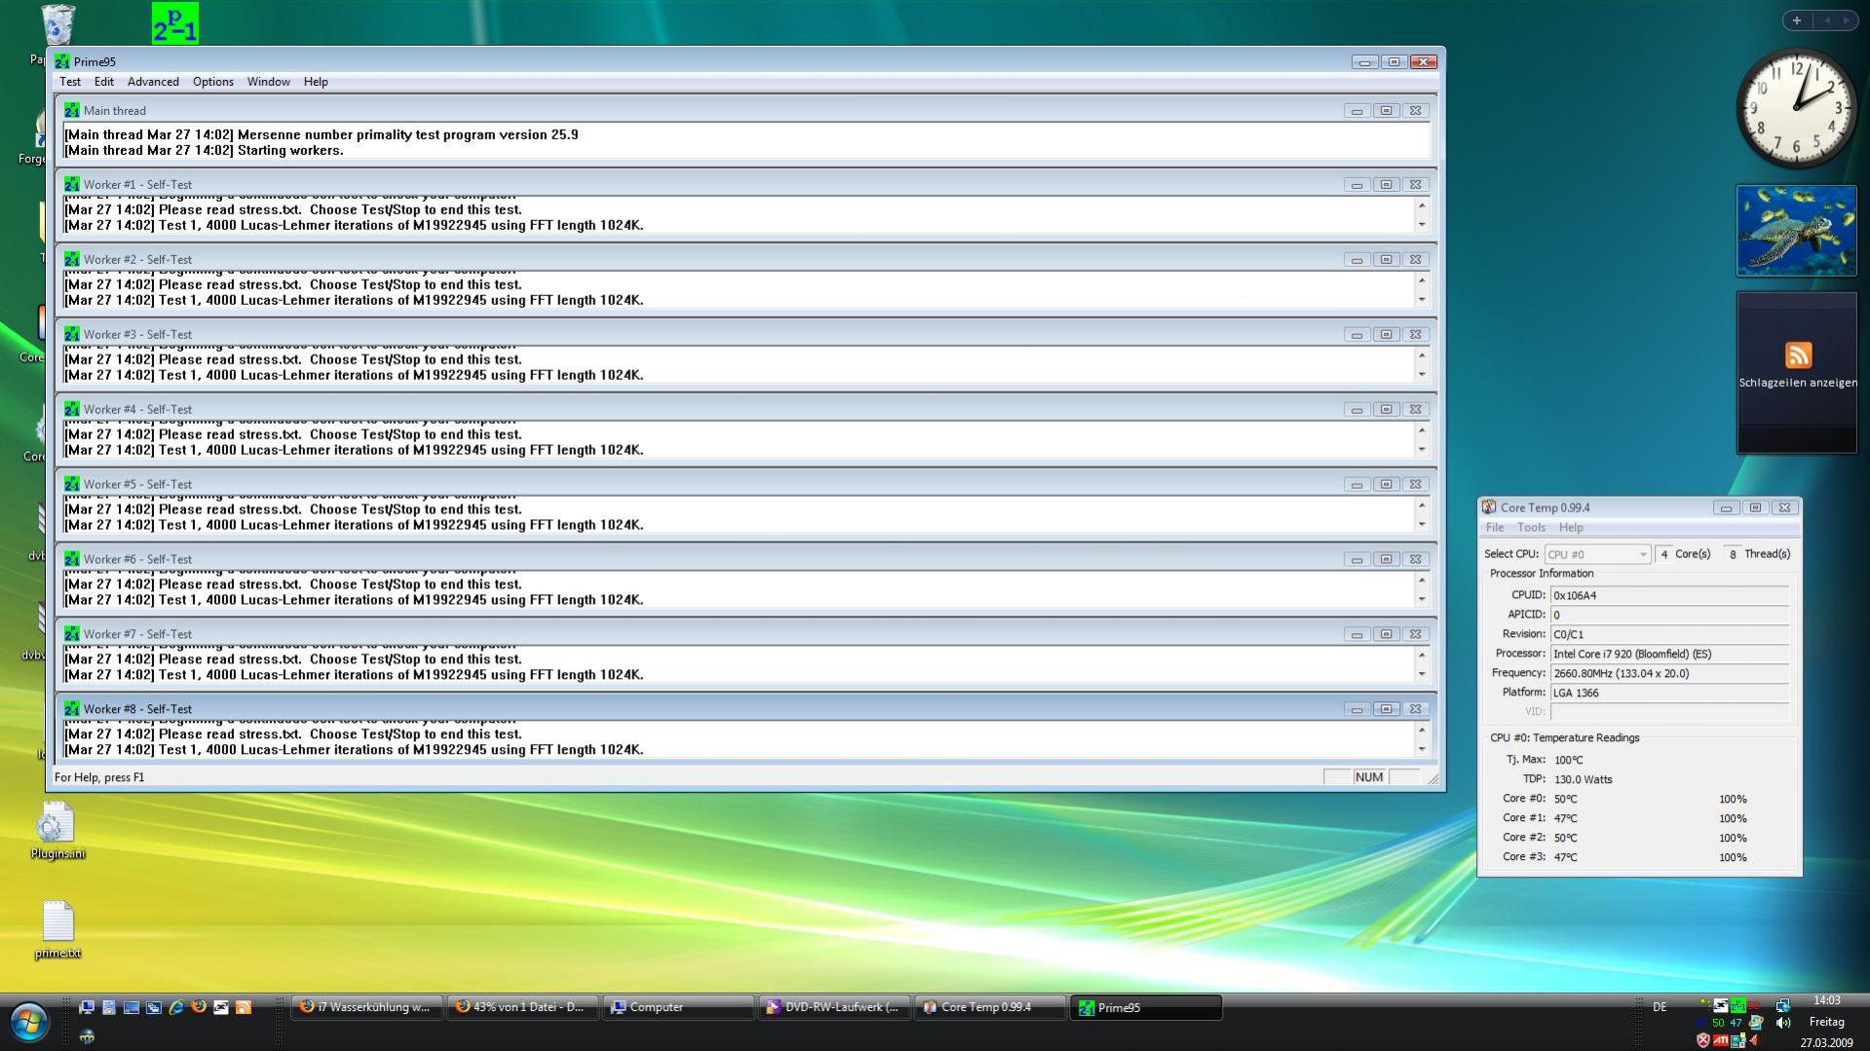Click the CPUID field value 0x106A4
Viewport: 1870px width, 1051px height.
point(1669,595)
